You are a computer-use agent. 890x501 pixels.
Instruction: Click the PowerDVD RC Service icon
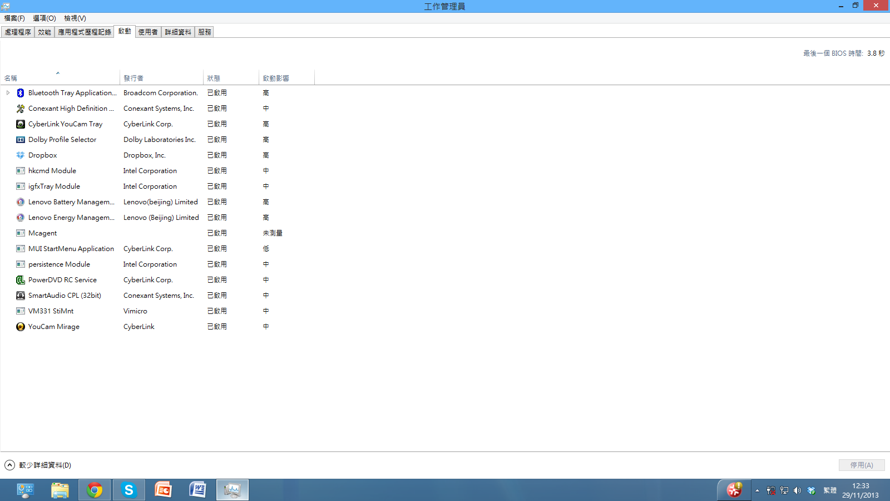click(x=21, y=280)
